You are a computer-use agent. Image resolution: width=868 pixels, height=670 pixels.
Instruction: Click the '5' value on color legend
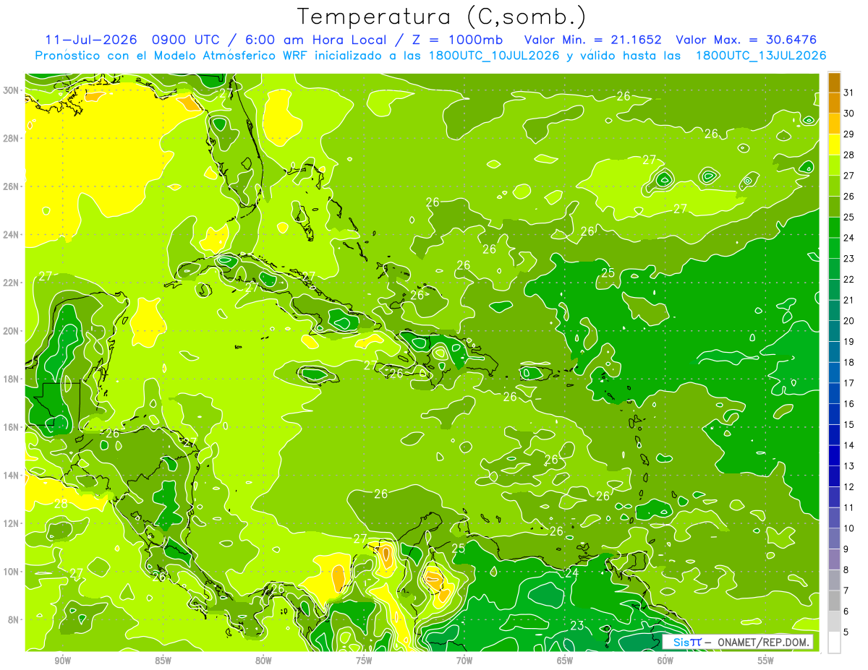[x=846, y=632]
